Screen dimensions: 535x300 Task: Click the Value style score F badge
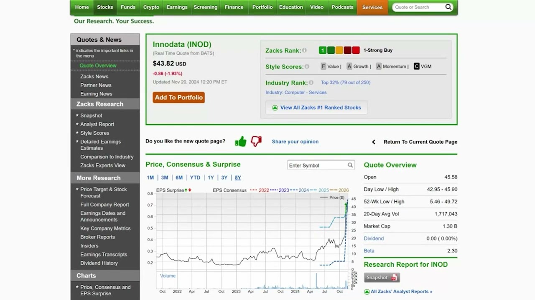pos(324,66)
